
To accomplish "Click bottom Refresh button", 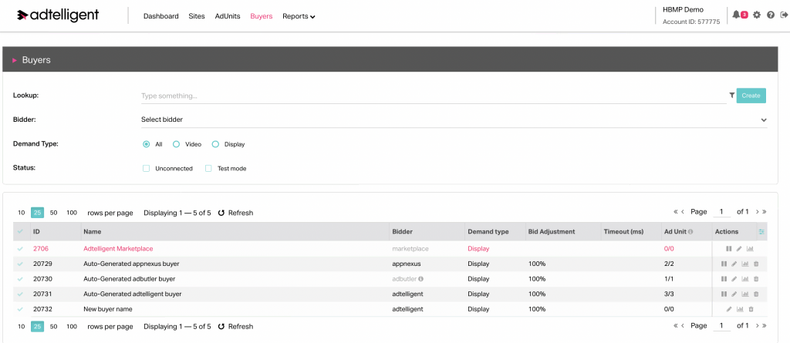I will click(235, 327).
